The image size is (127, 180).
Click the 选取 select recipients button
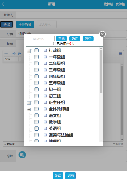tap(7, 24)
